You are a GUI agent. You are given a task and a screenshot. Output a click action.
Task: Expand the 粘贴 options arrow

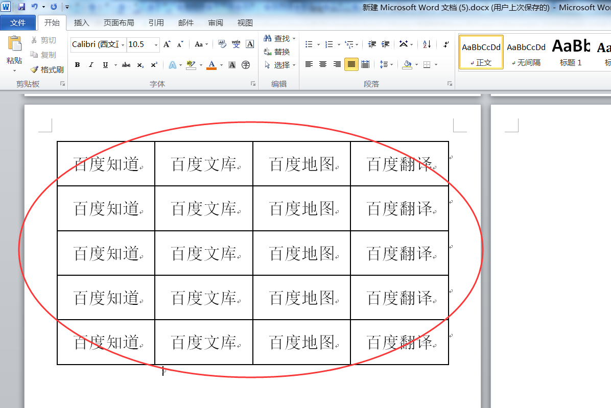14,70
